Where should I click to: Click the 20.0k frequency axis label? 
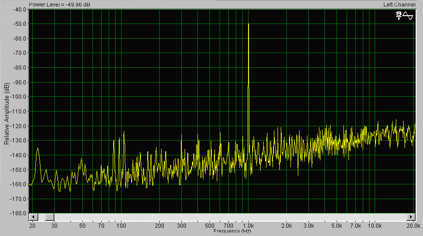tap(413, 226)
